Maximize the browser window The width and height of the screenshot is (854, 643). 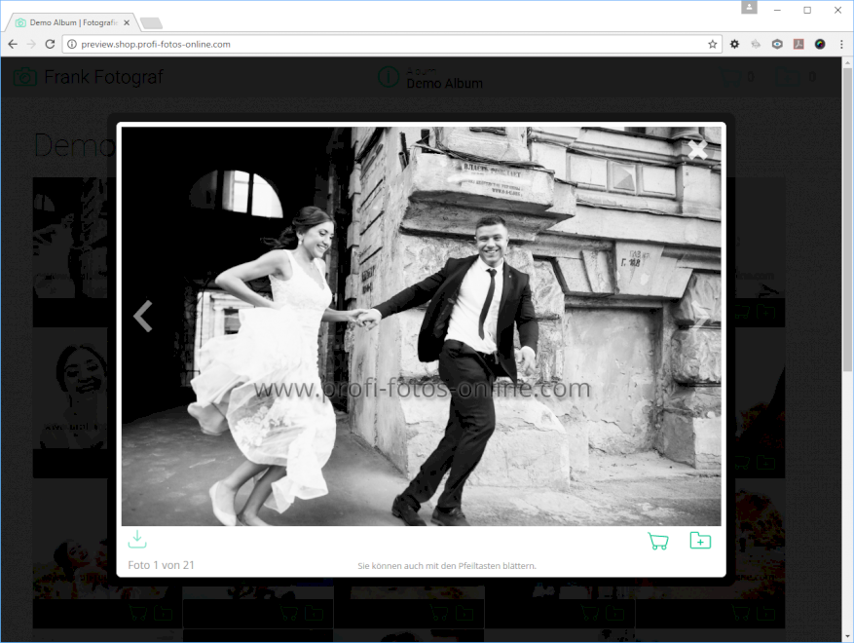coord(807,11)
